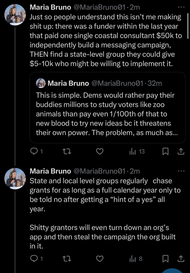Like the tweet about chasing grants

[100, 259]
